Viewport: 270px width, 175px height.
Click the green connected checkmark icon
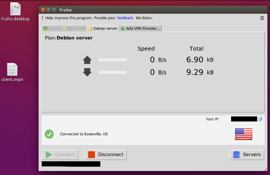49,134
